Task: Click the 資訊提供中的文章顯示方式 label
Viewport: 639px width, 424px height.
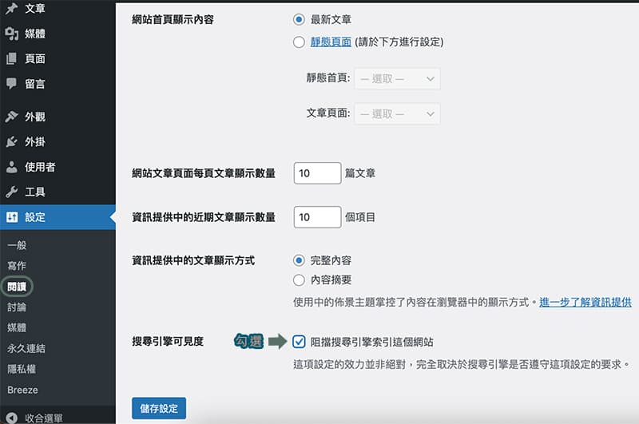Action: [x=193, y=260]
